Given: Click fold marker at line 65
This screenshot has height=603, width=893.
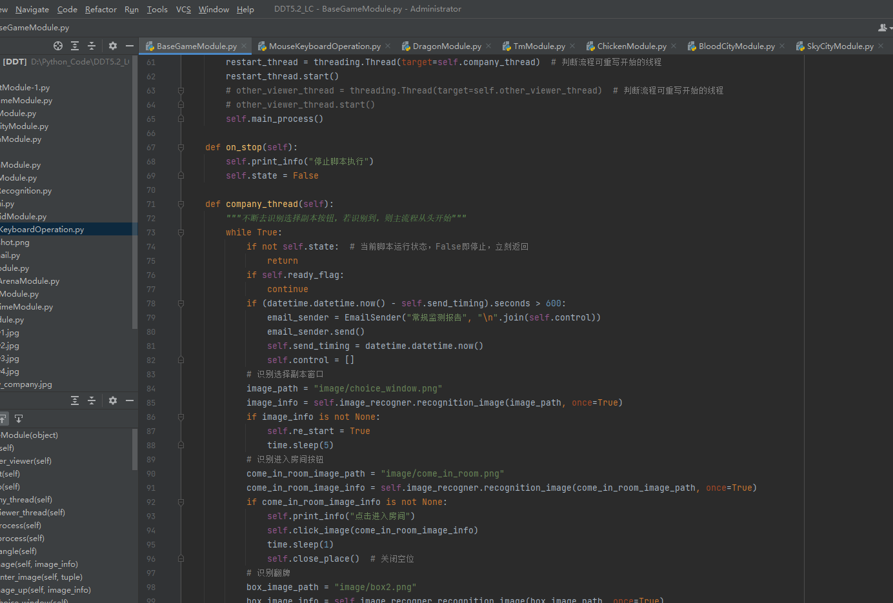Looking at the screenshot, I should 181,119.
